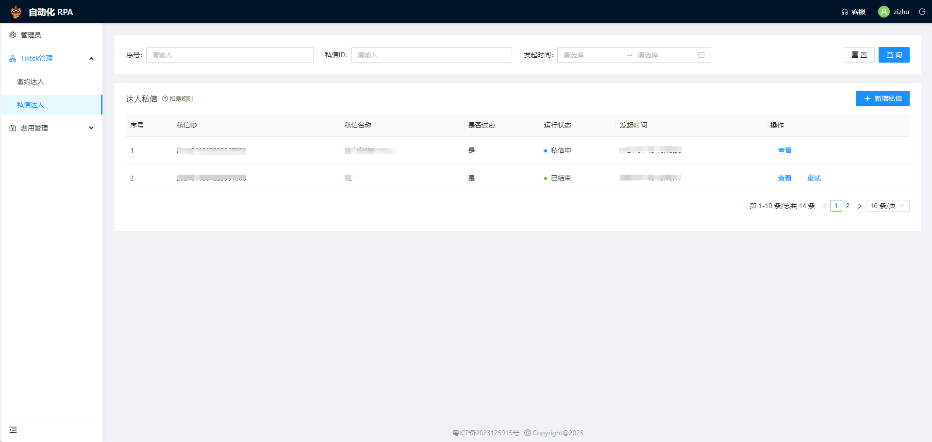
Task: Click 费用管理 menu label
Action: point(34,128)
